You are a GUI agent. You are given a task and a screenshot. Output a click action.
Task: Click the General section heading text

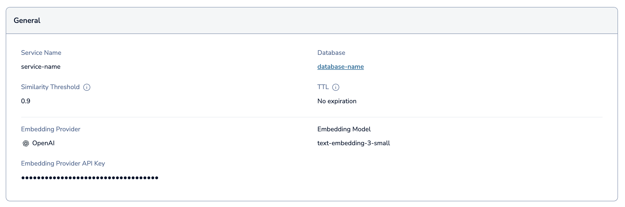[x=27, y=21]
